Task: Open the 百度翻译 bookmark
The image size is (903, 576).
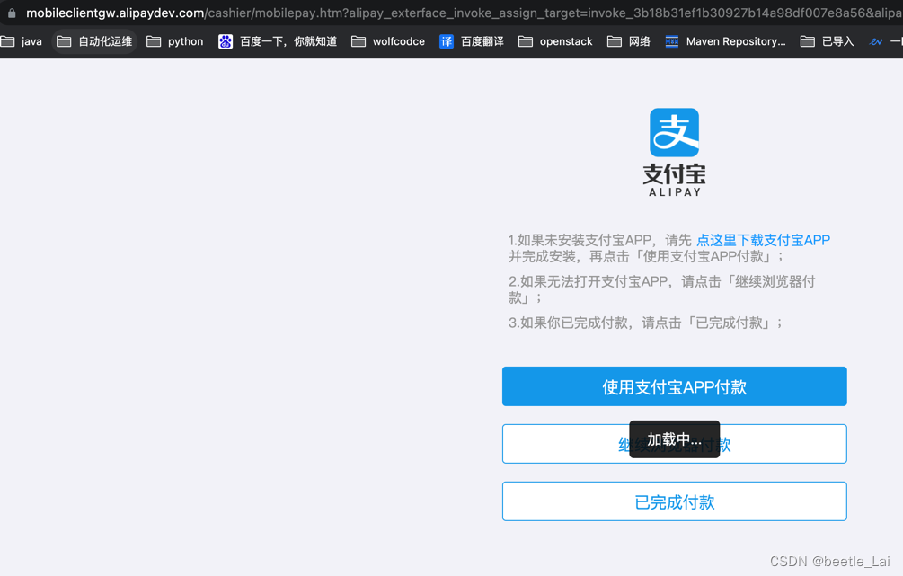Action: [472, 41]
